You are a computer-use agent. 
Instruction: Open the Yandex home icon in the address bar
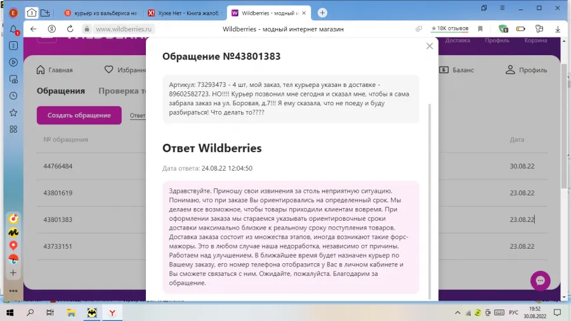(52, 29)
